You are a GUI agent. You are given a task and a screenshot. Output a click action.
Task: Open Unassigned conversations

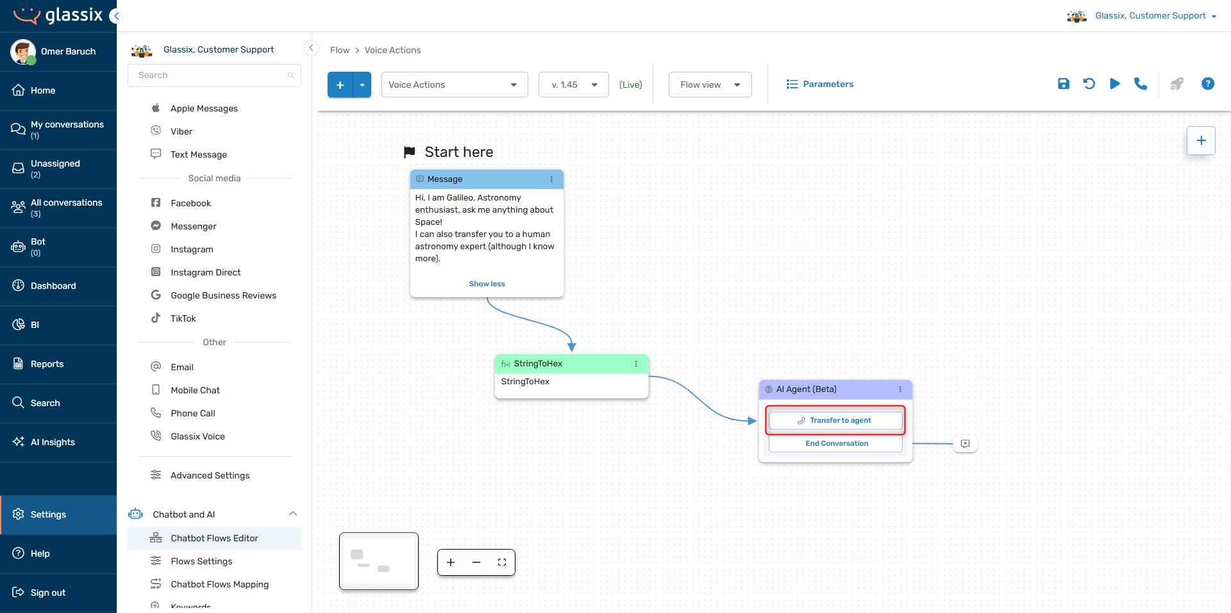point(58,168)
